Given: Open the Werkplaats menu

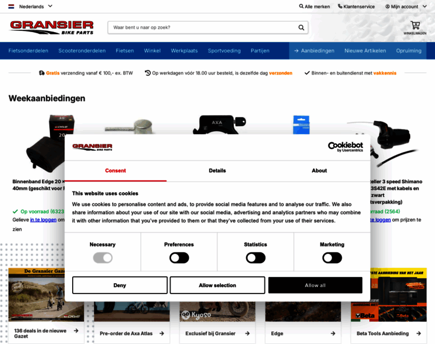Looking at the screenshot, I should tap(184, 50).
